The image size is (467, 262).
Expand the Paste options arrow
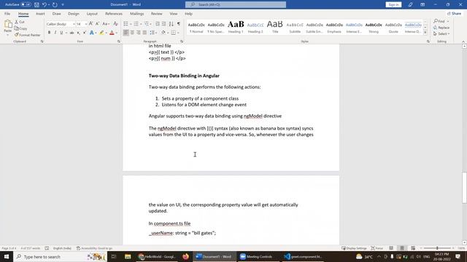pos(8,35)
